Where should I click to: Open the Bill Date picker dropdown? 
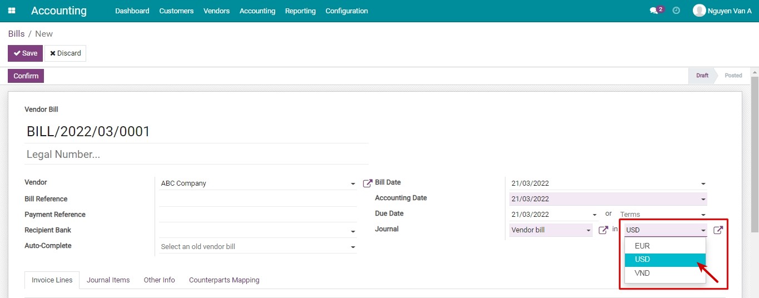(703, 184)
